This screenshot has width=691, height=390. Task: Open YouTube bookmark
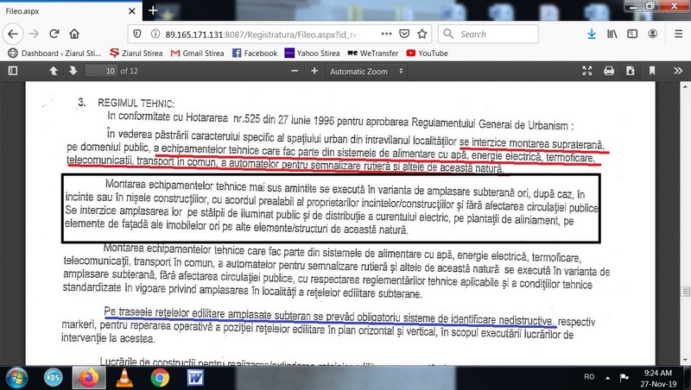(x=427, y=53)
